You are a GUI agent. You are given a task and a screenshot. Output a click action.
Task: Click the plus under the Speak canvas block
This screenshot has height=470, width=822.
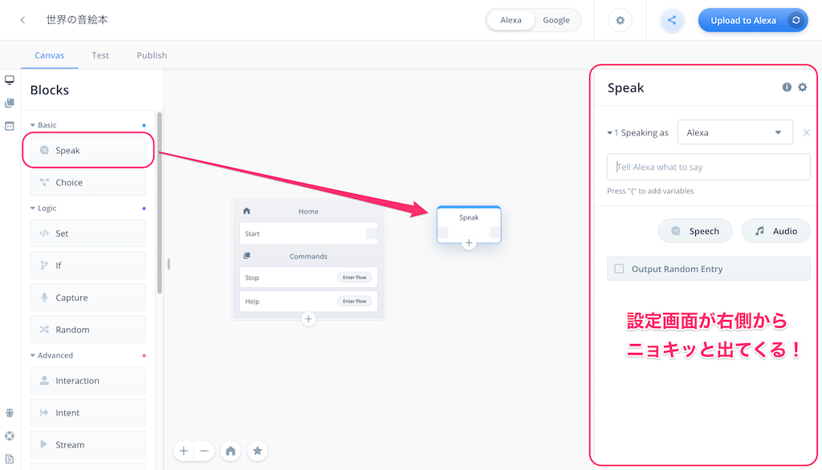point(469,242)
